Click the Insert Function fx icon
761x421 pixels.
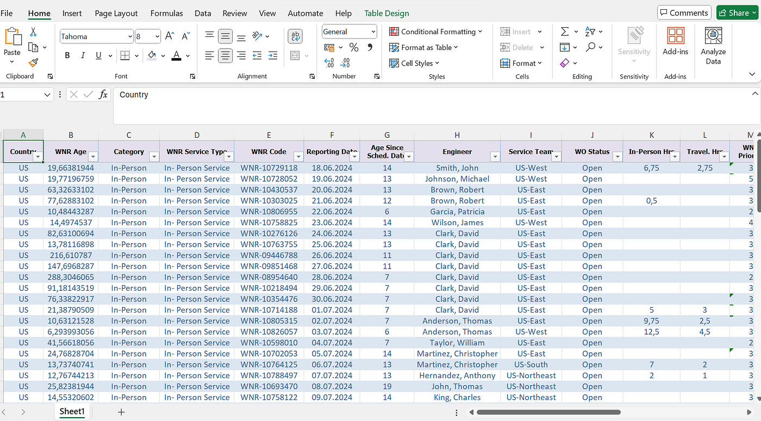[x=103, y=94]
